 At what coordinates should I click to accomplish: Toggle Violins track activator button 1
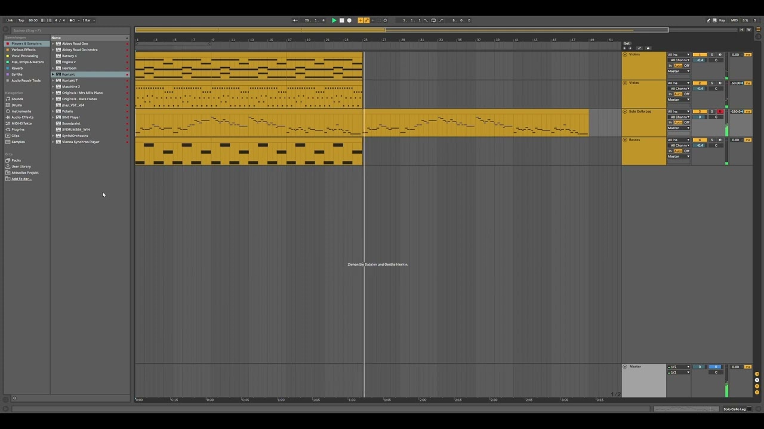coord(700,55)
